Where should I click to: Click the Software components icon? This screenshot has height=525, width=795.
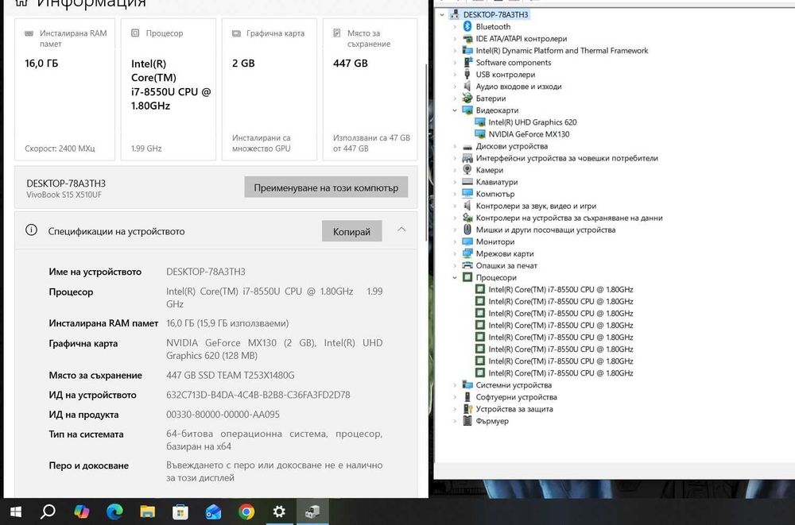tap(467, 62)
